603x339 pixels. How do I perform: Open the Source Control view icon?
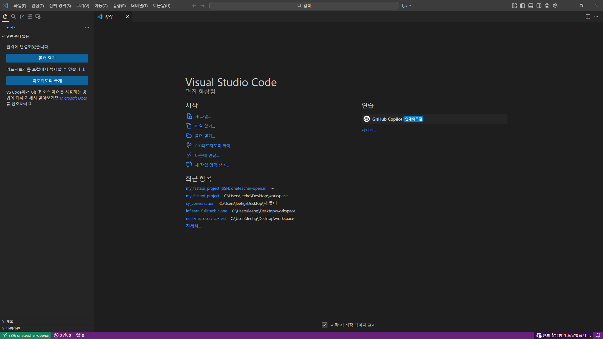click(22, 16)
